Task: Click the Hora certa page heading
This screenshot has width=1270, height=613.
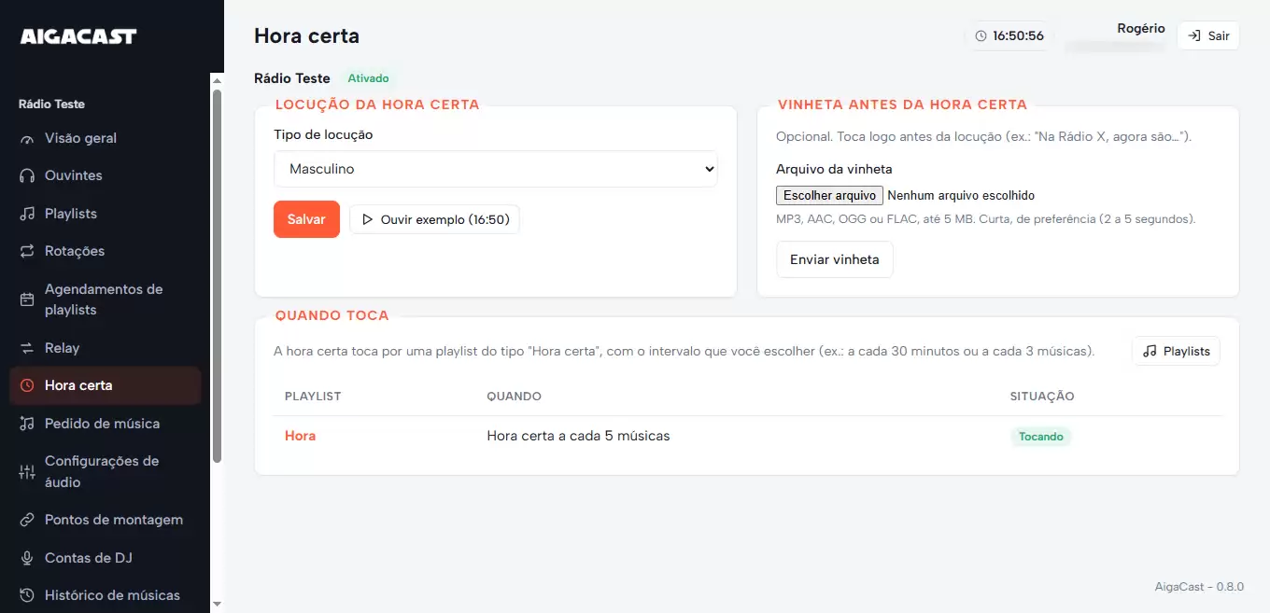Action: tap(306, 36)
